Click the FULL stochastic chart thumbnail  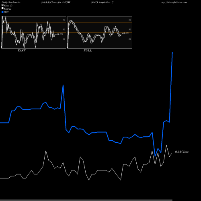100,32
